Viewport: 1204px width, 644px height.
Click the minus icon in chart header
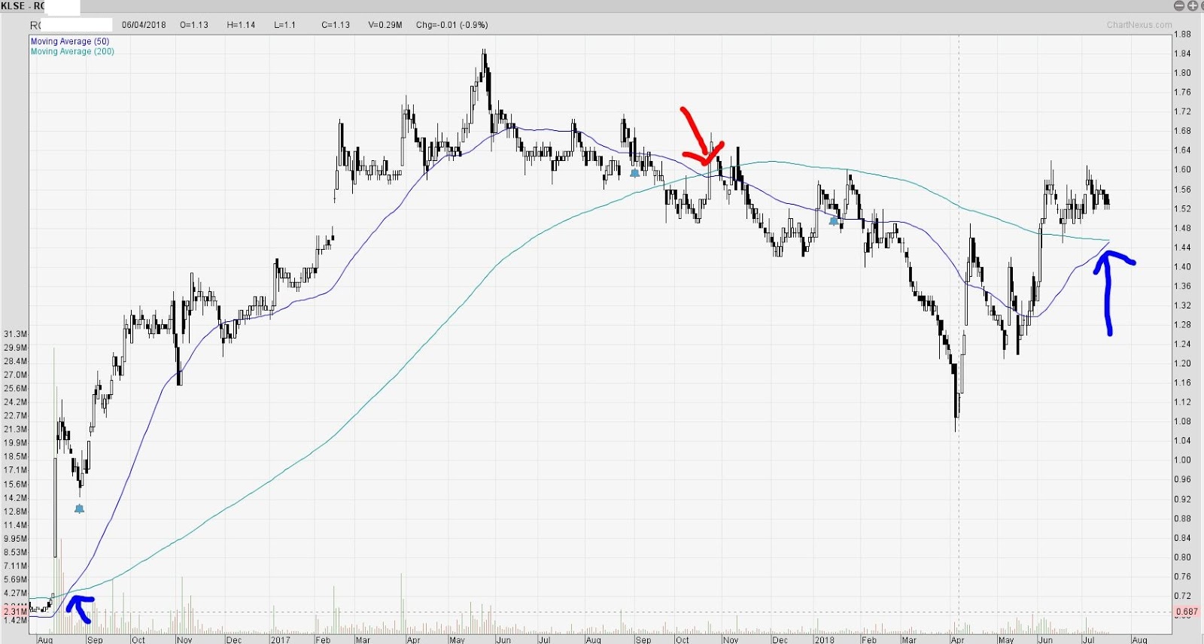1180,6
